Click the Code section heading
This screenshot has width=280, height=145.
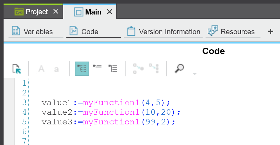coord(213,51)
